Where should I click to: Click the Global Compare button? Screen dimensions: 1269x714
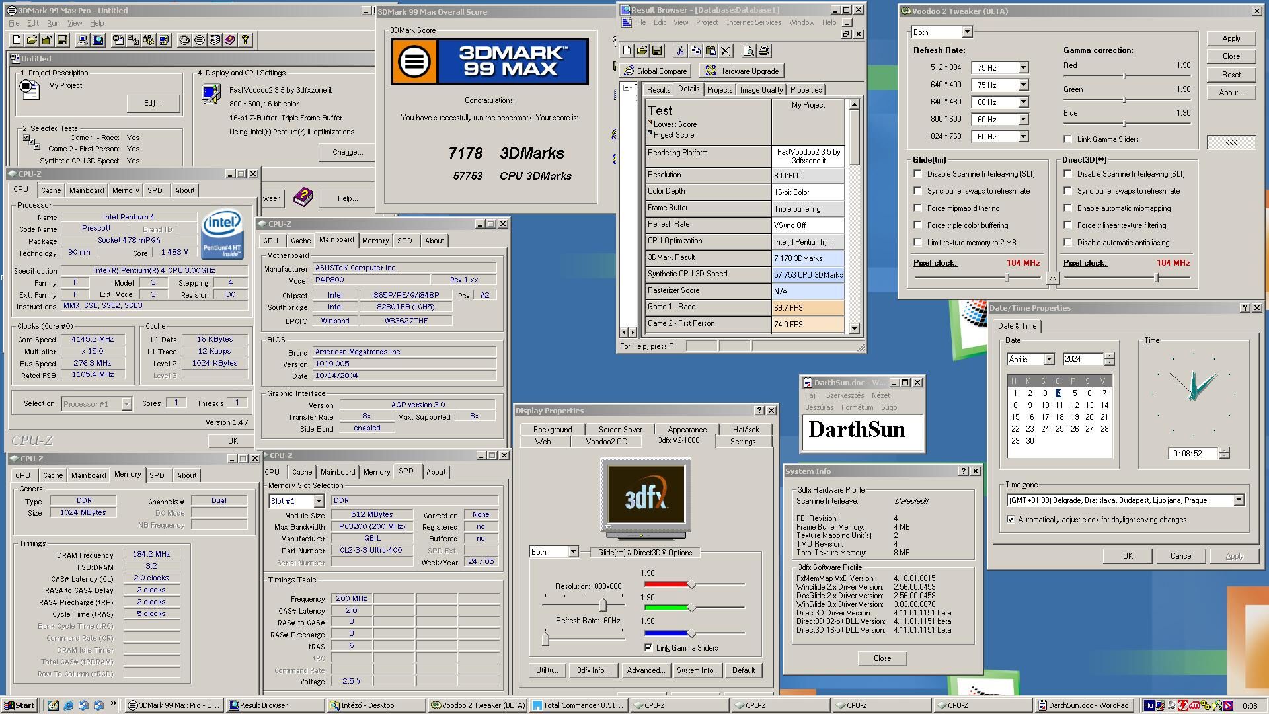coord(655,71)
